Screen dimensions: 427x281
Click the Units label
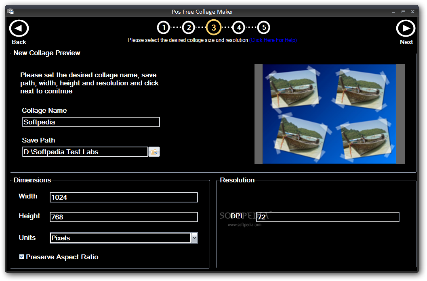tap(27, 238)
